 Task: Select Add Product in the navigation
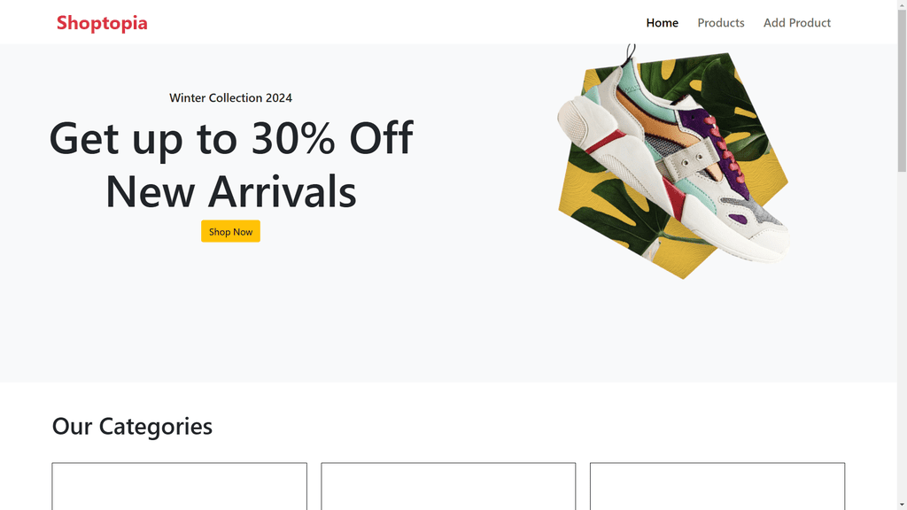tap(796, 23)
